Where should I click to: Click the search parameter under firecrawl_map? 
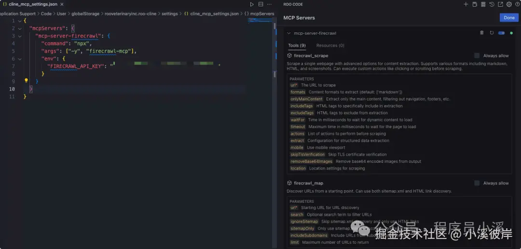point(297,214)
